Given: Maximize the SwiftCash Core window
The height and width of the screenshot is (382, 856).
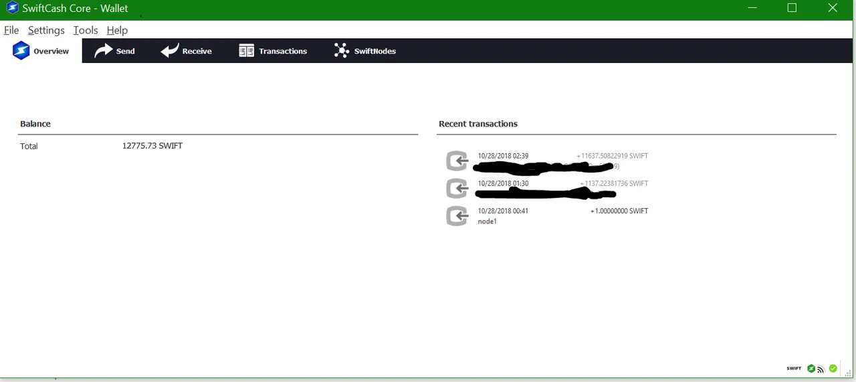Looking at the screenshot, I should click(x=792, y=8).
